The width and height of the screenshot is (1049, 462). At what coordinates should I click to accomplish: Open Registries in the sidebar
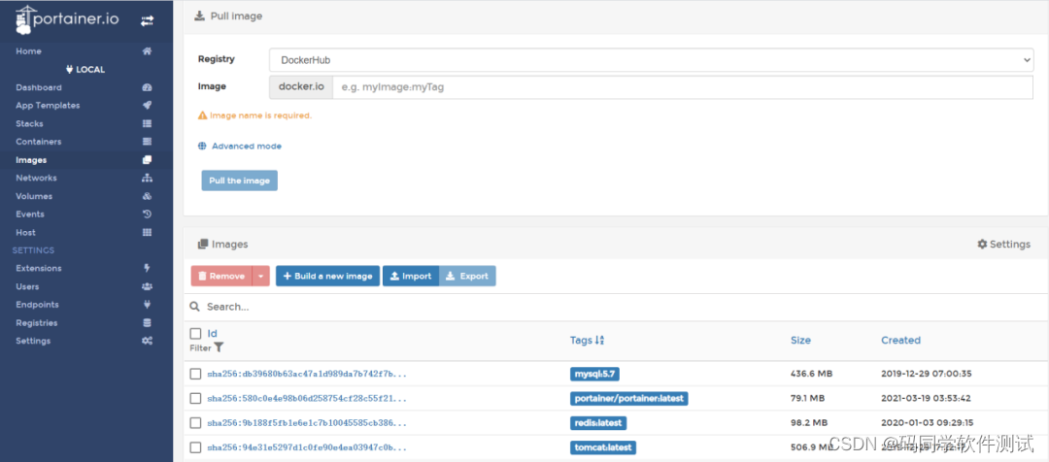(37, 323)
